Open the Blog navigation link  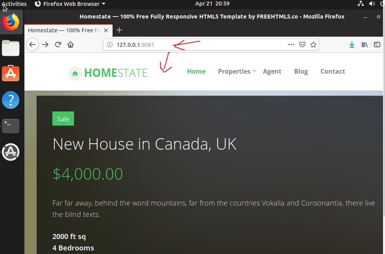coord(301,71)
